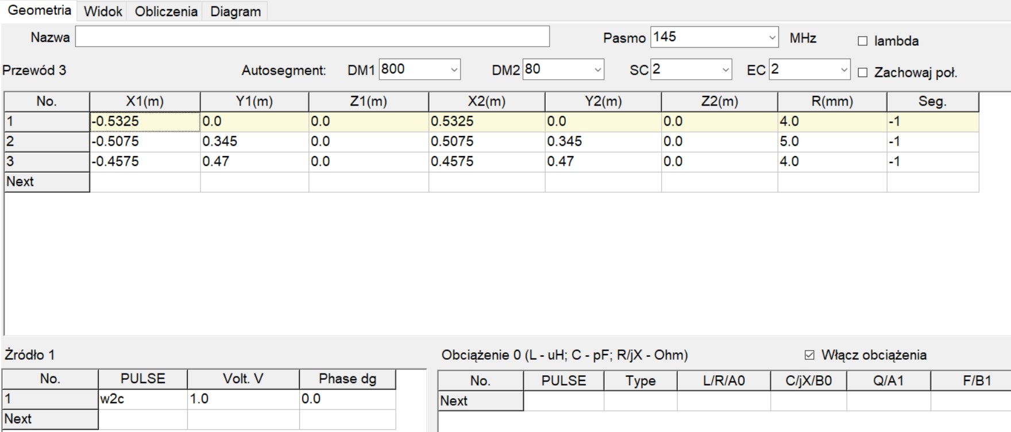1011x432 pixels.
Task: Click the Nazwa text field
Action: (312, 37)
